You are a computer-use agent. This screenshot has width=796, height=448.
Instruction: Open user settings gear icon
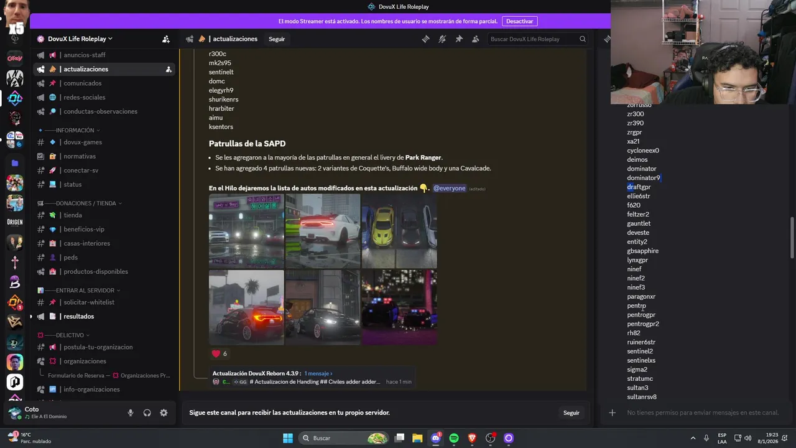(x=164, y=413)
